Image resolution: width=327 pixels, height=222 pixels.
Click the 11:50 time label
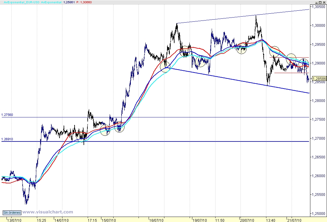[220, 220]
